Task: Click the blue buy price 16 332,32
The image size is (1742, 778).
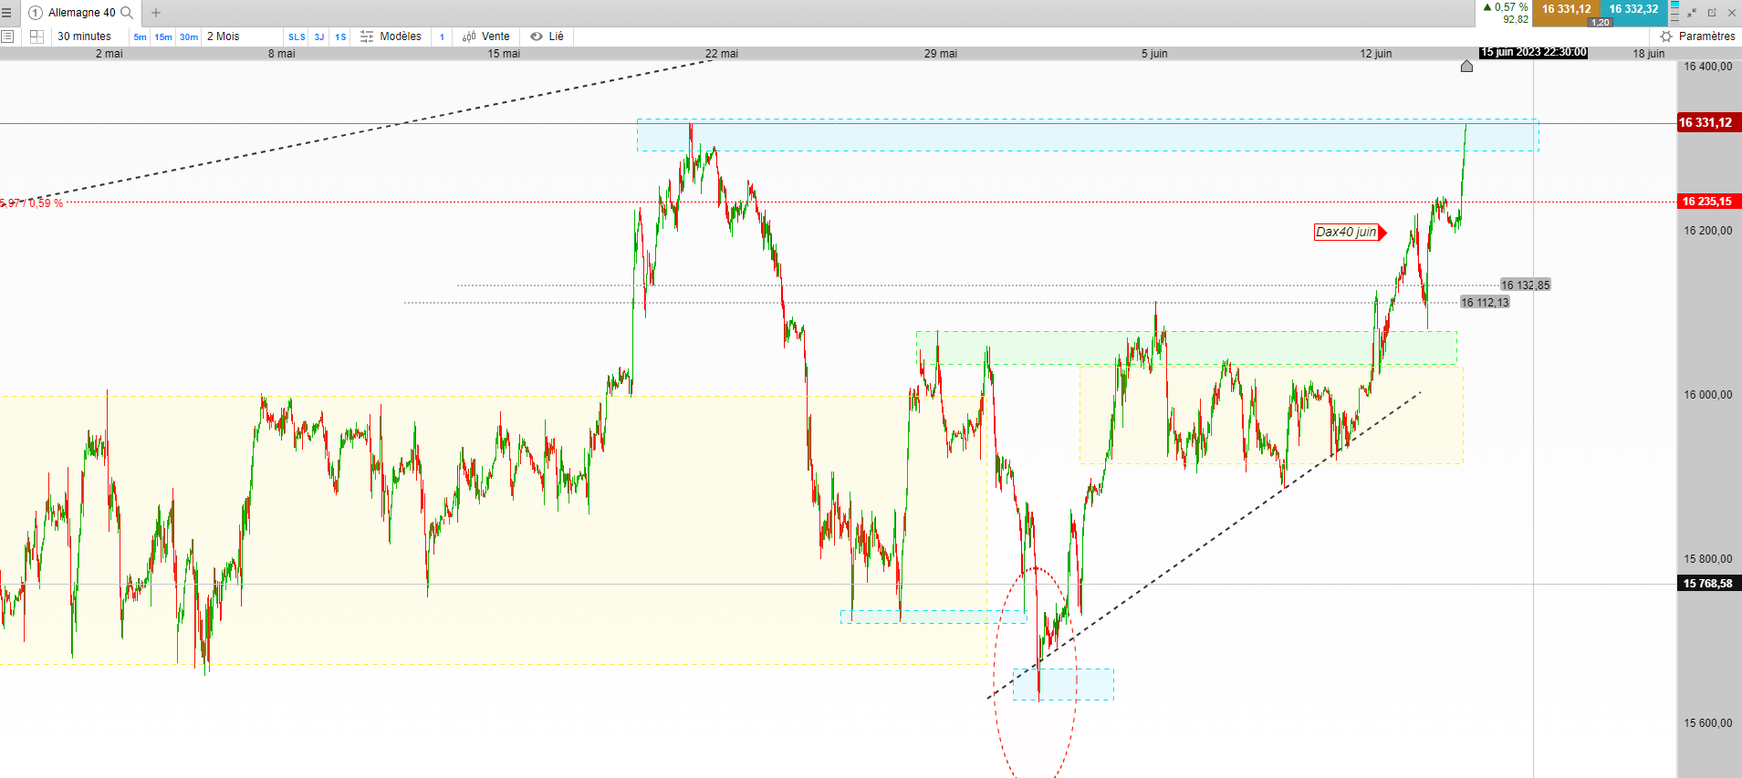Action: (1633, 9)
